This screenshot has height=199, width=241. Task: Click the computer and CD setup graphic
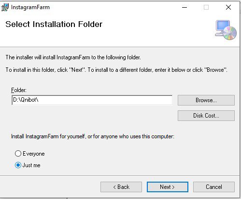point(226,30)
